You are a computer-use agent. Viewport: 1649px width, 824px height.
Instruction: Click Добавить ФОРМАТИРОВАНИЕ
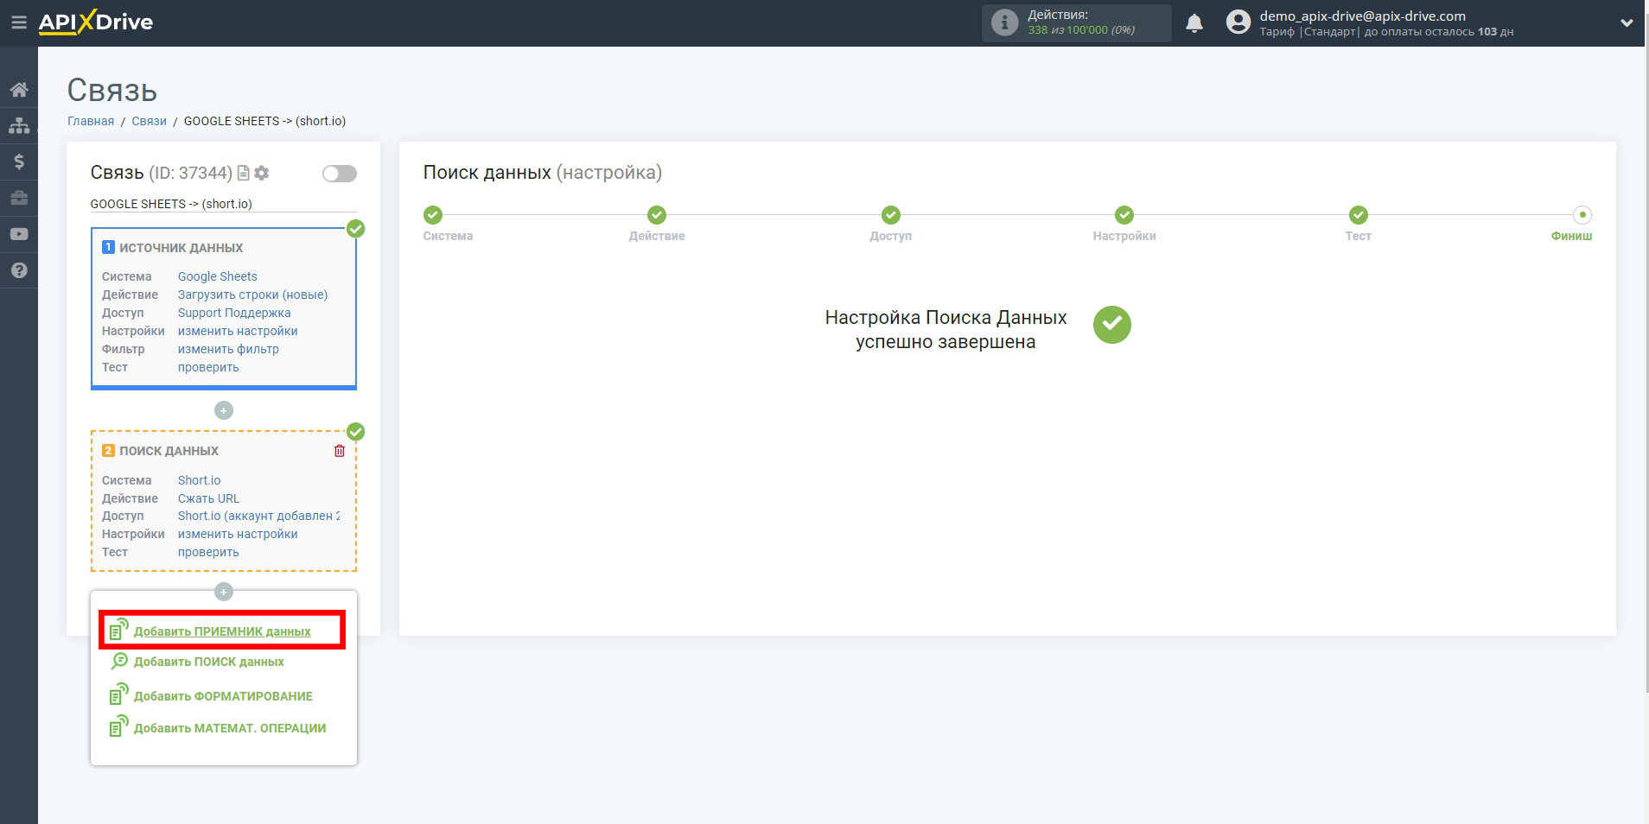[x=223, y=696]
